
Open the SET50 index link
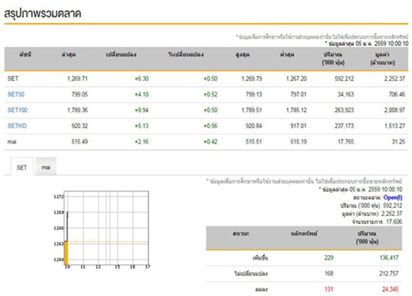(16, 94)
